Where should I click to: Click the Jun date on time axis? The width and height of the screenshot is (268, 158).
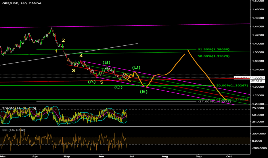pos(101,156)
